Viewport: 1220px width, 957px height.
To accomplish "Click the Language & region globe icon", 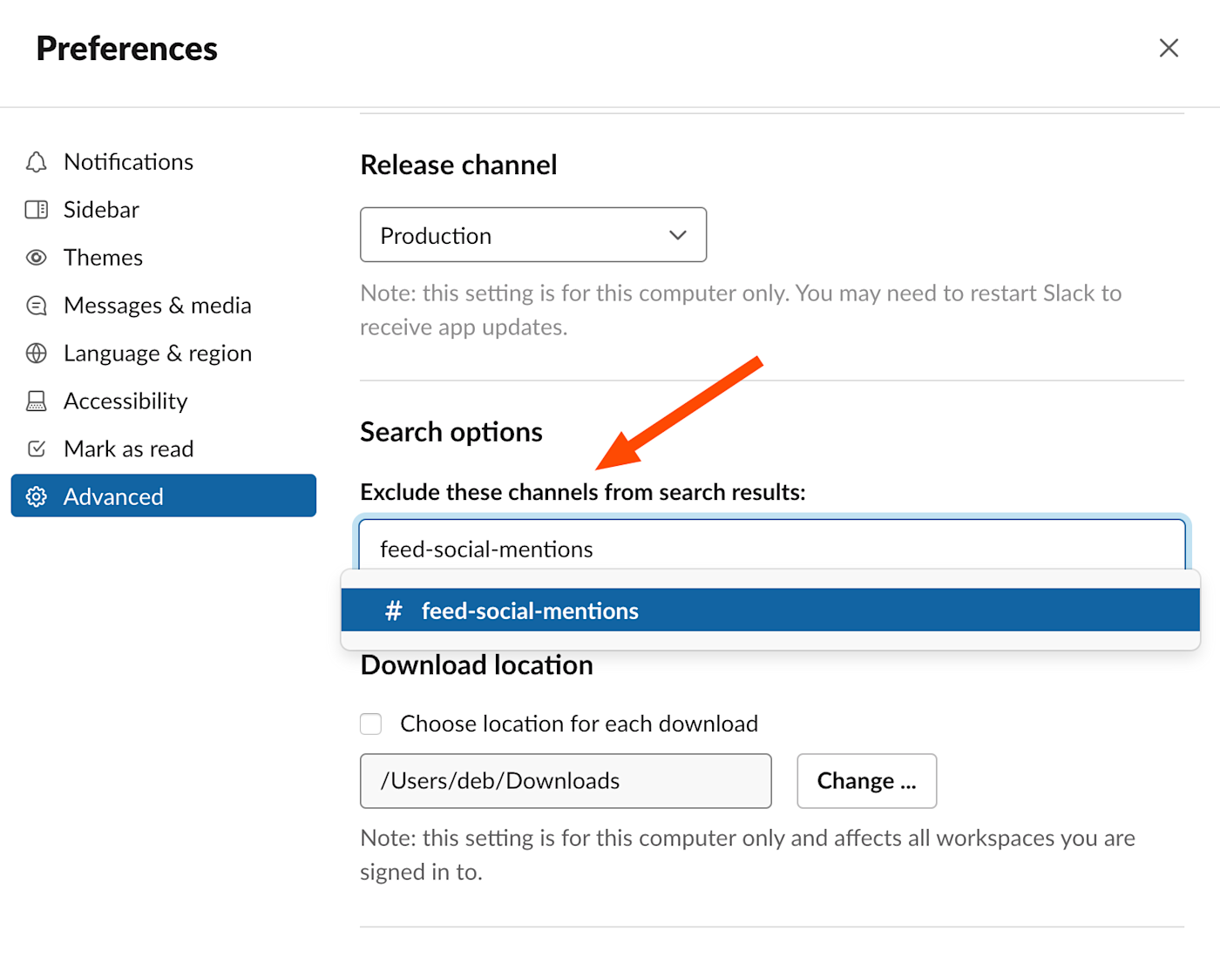I will click(36, 354).
